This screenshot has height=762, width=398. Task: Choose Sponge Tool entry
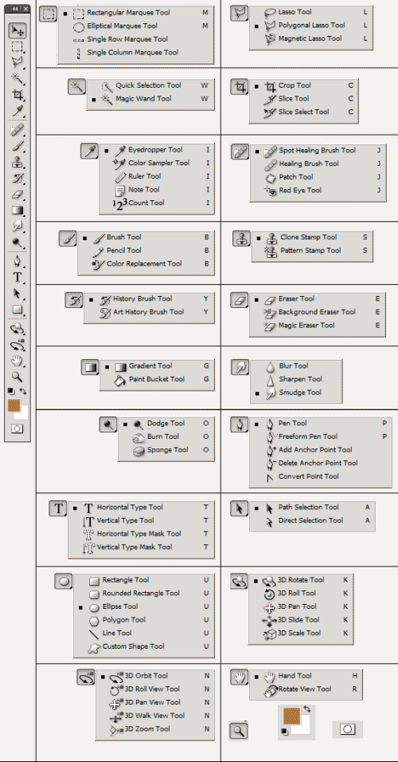166,451
